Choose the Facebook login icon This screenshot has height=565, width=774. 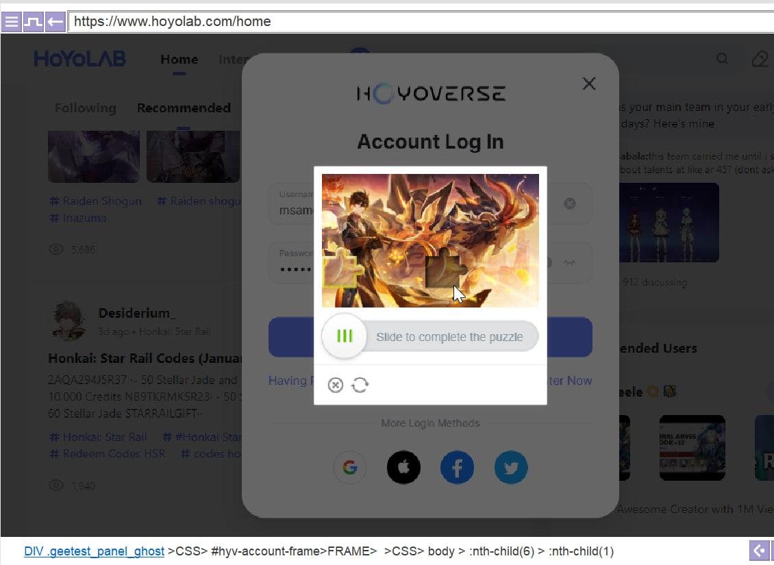point(457,468)
